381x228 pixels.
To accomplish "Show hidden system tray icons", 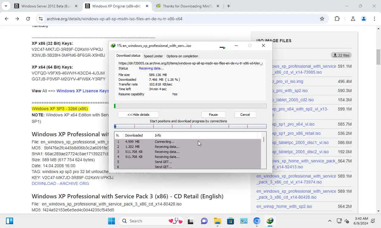I will [x=330, y=221].
